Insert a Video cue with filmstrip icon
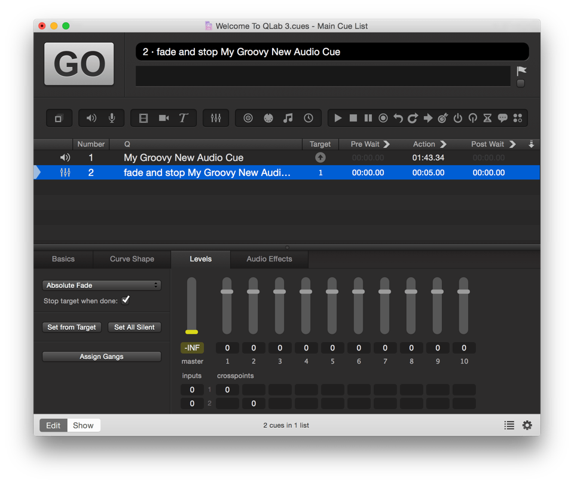574x484 pixels. coord(143,118)
